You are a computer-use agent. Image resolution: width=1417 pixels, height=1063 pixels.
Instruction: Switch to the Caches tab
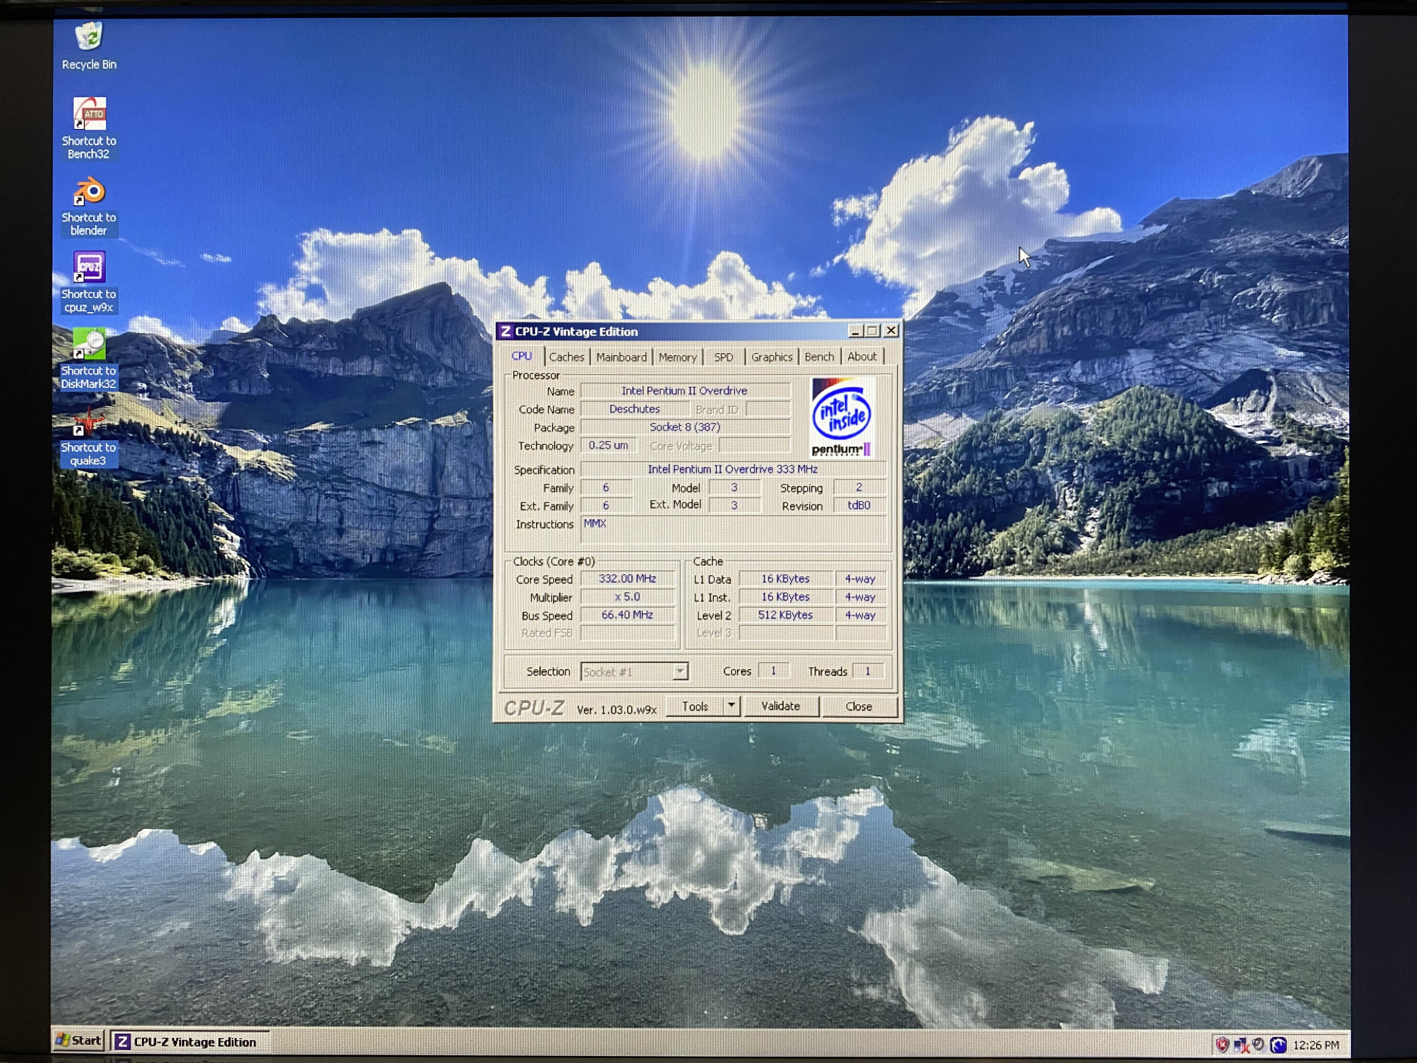coord(566,357)
